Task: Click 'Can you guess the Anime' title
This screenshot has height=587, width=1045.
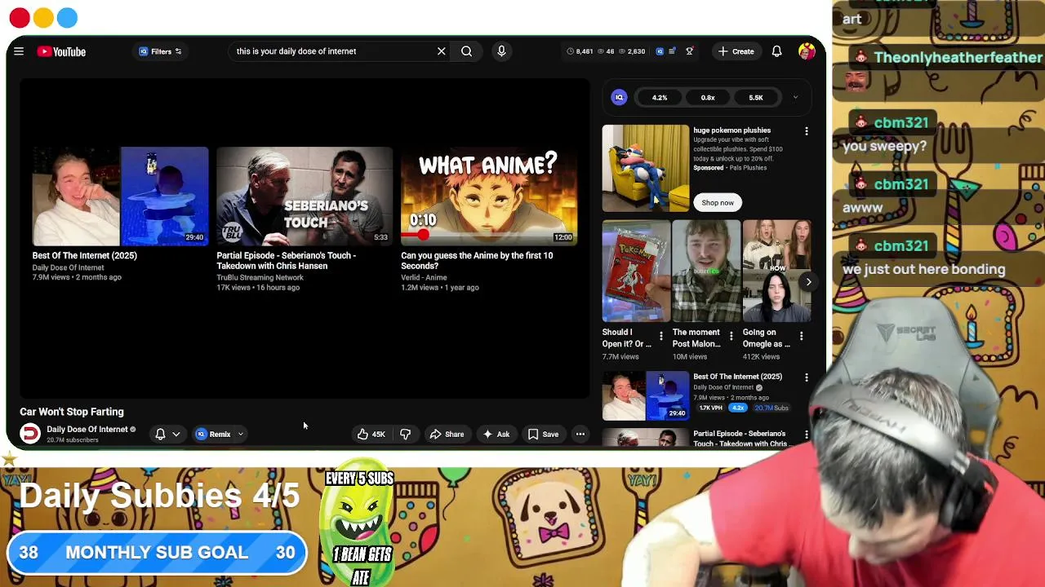Action: (x=477, y=260)
